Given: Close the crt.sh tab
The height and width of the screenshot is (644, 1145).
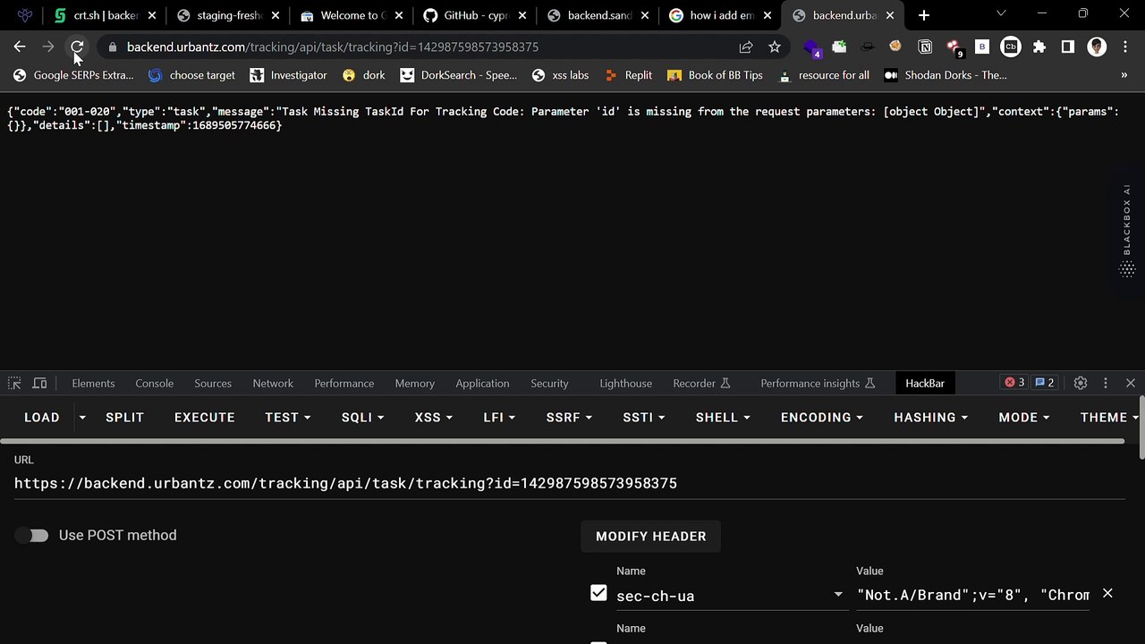Looking at the screenshot, I should (x=152, y=15).
